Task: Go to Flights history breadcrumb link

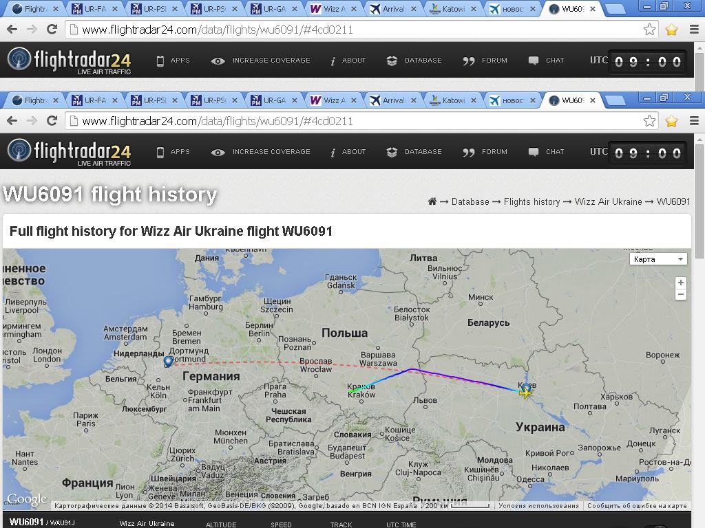Action: (x=532, y=201)
